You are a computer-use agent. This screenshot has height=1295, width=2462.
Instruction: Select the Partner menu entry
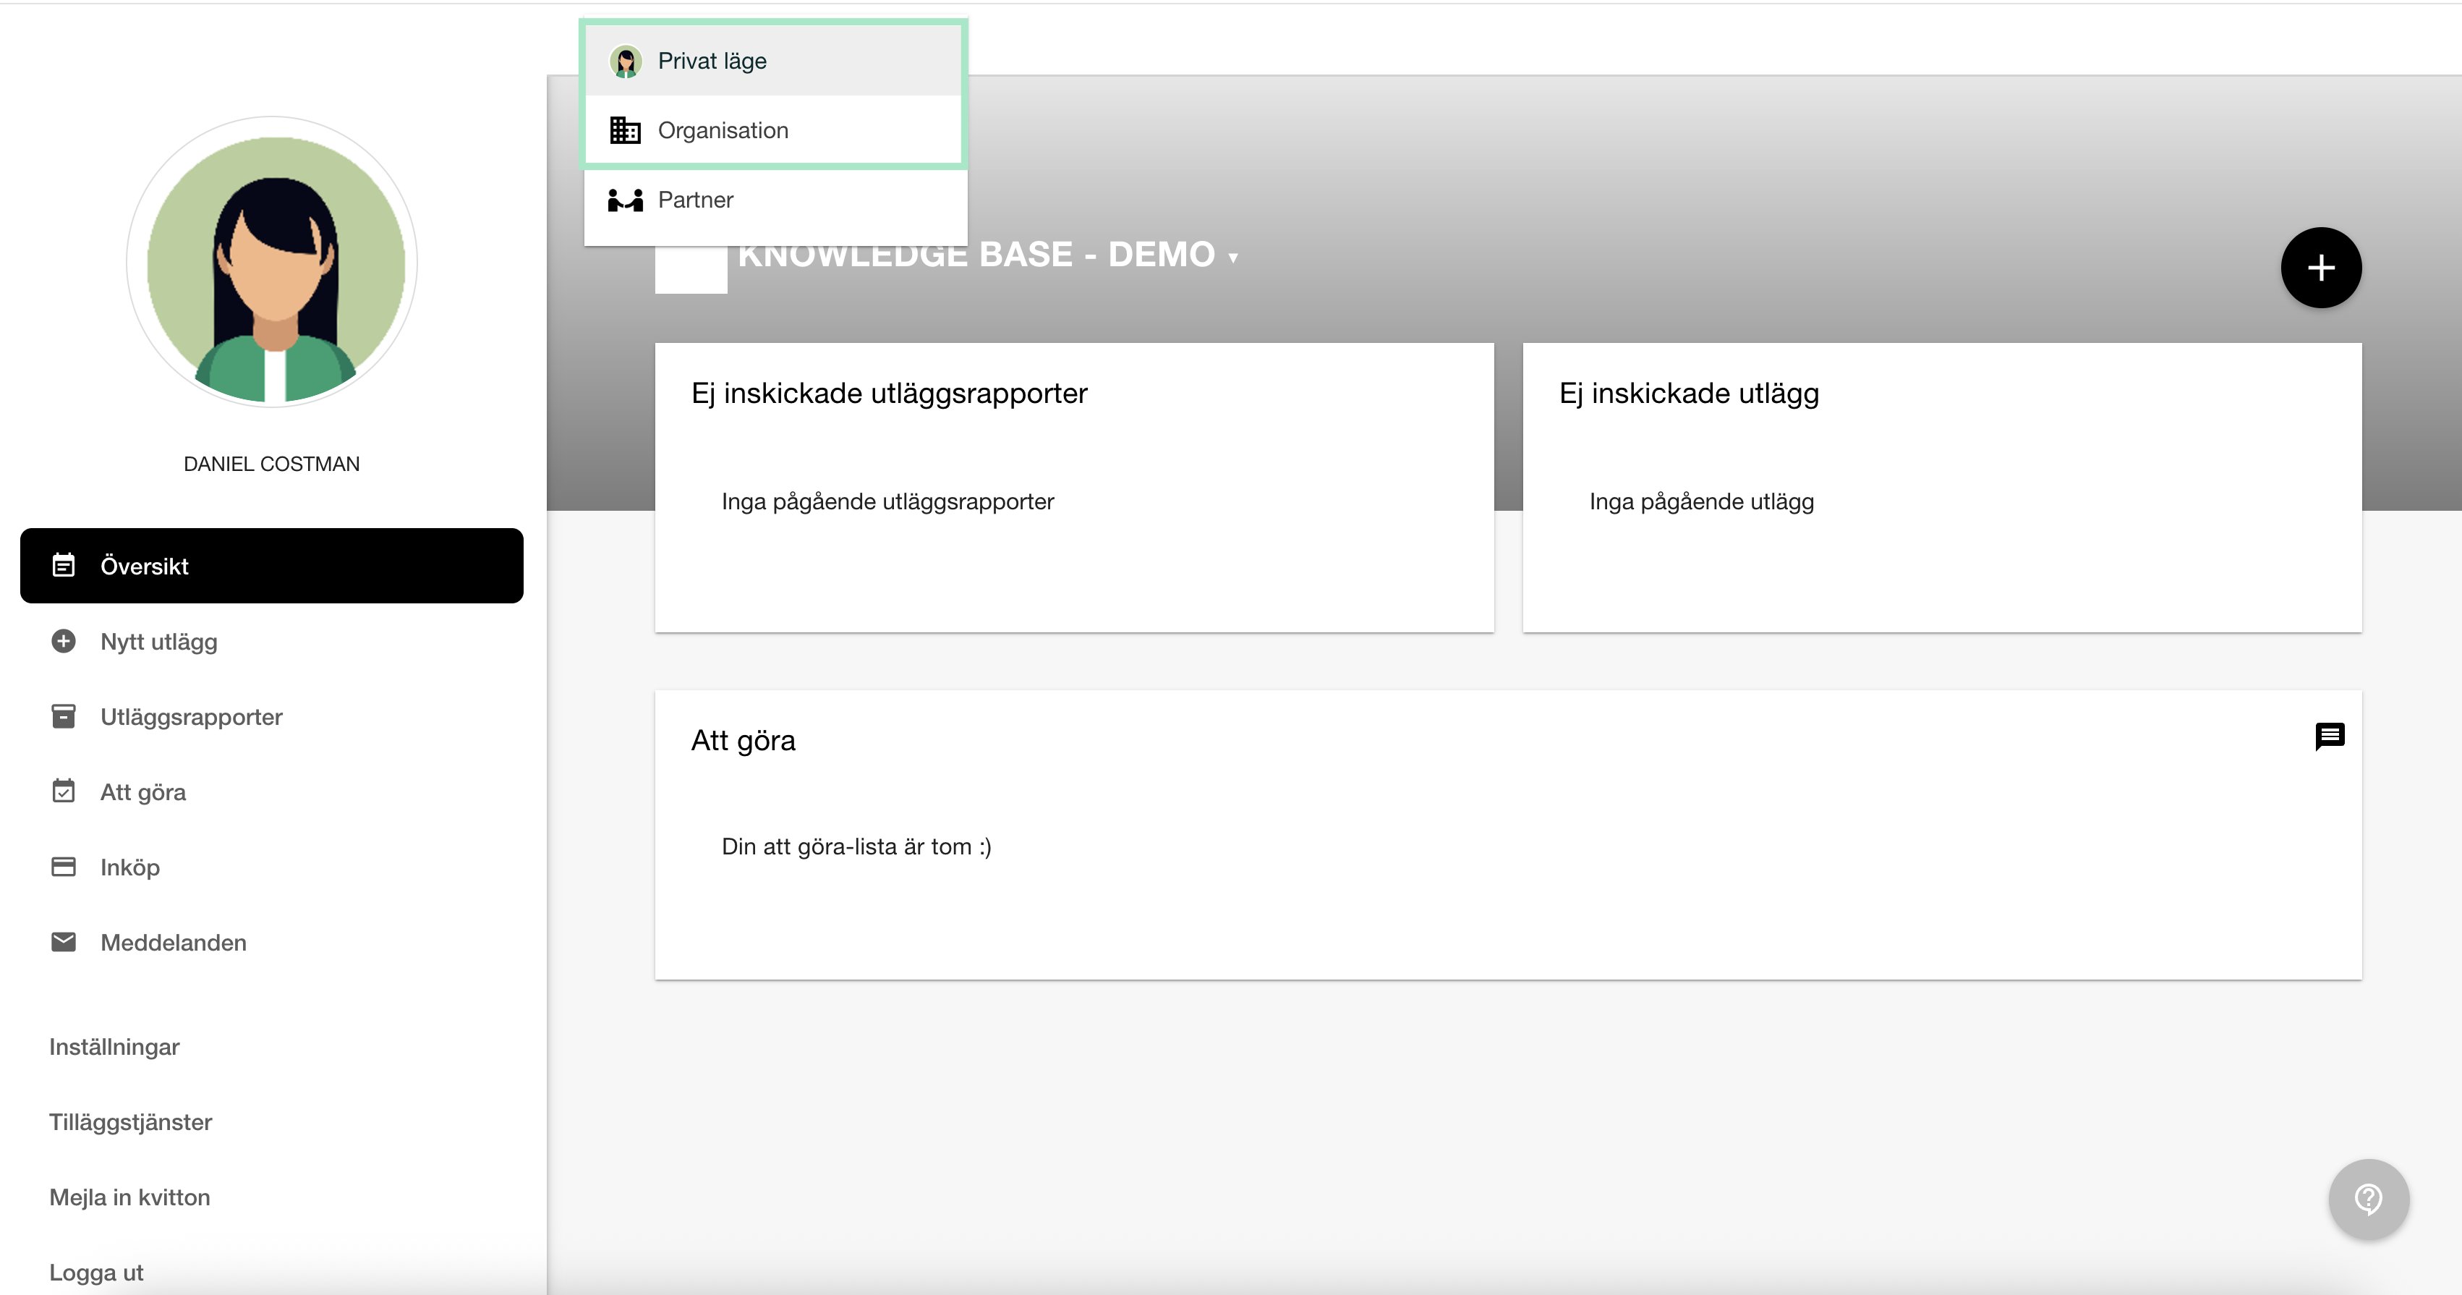pos(774,200)
